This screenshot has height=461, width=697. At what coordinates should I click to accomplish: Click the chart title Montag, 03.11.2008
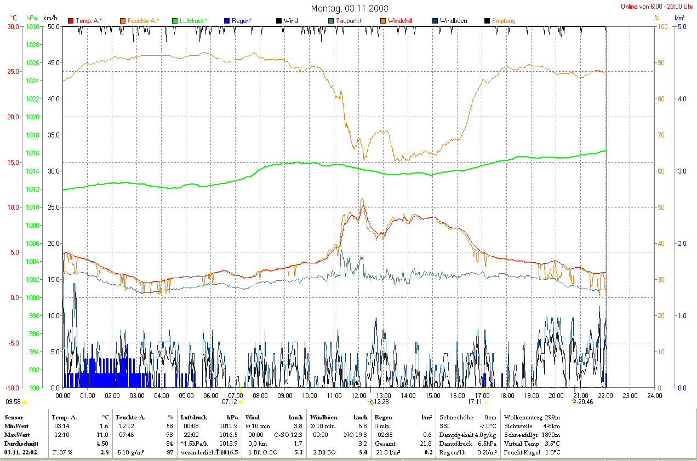click(350, 8)
